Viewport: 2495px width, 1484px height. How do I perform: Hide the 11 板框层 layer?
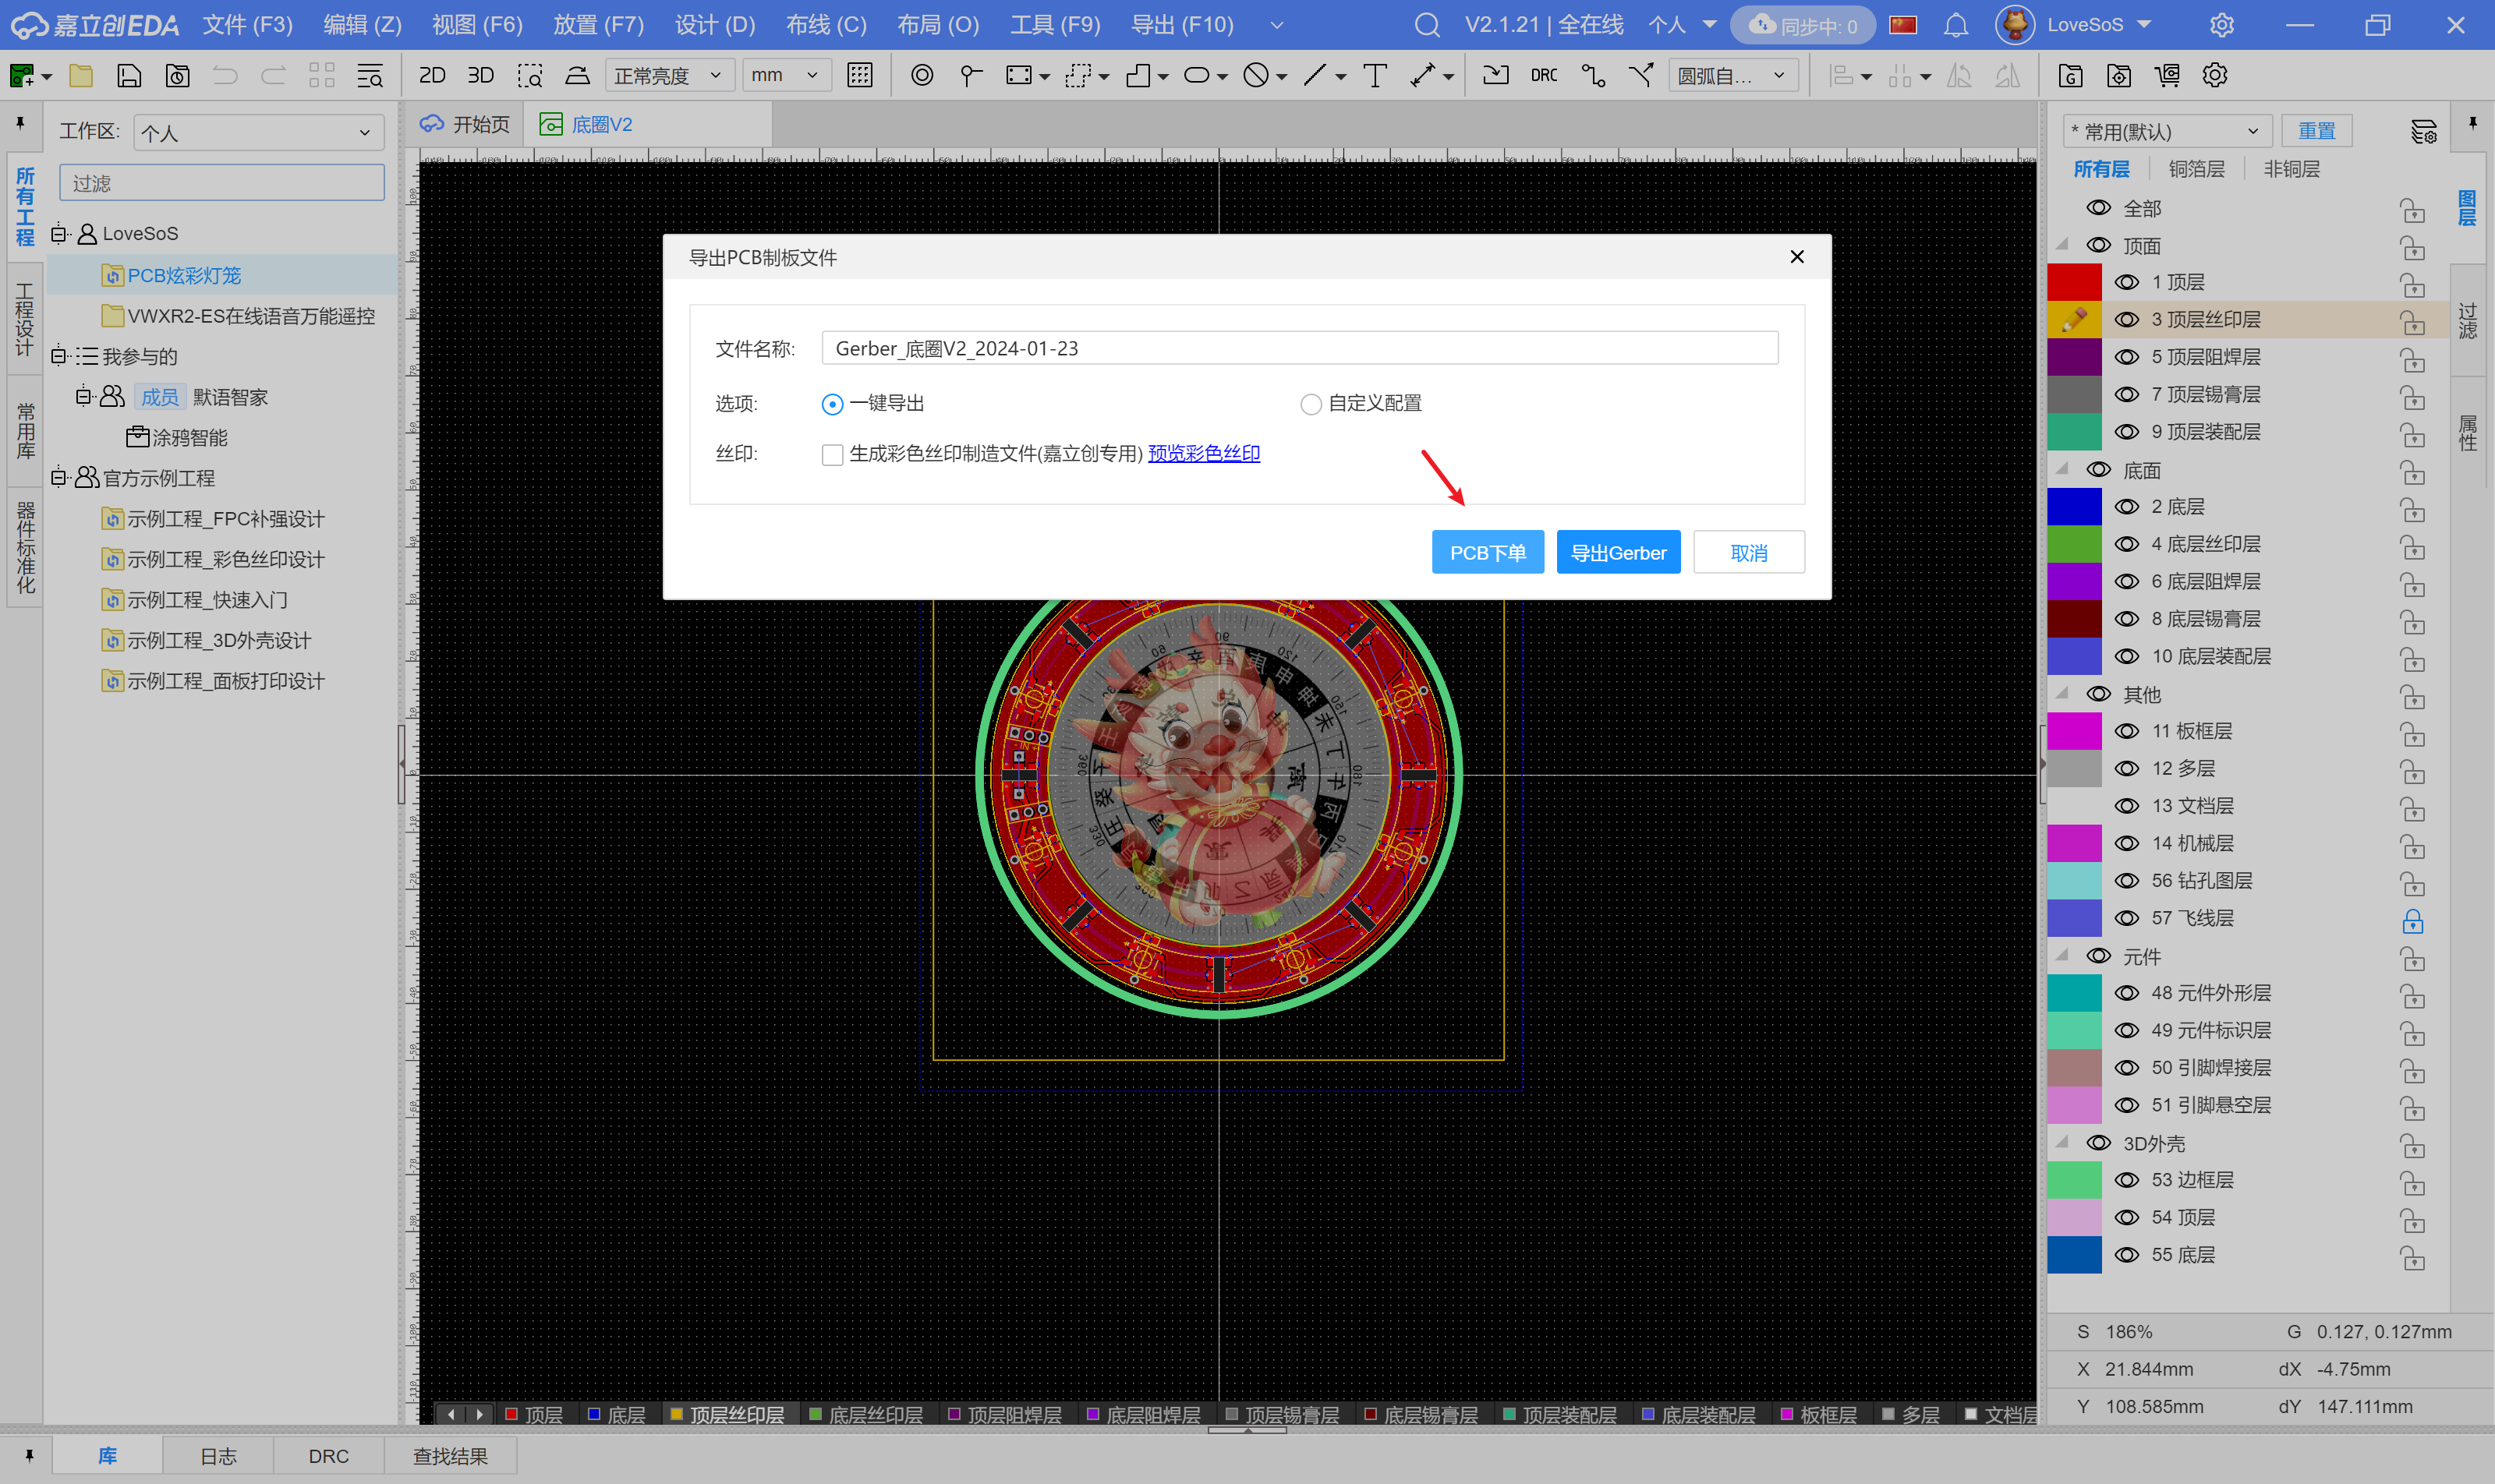click(x=2127, y=731)
